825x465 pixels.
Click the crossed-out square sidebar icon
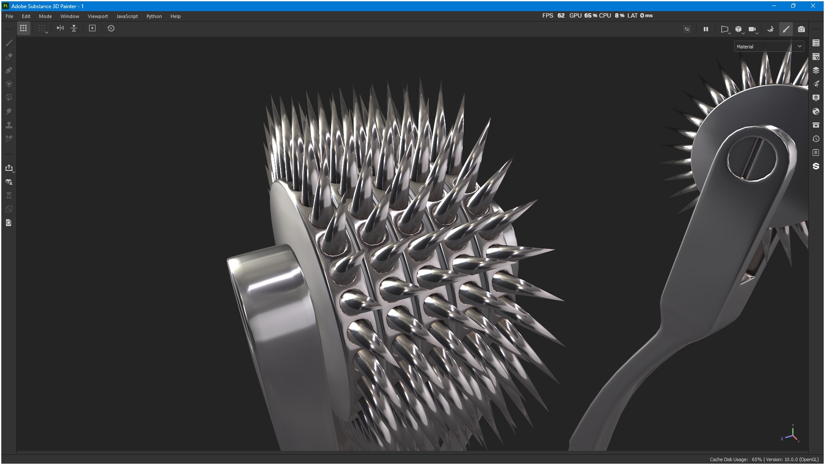(9, 209)
